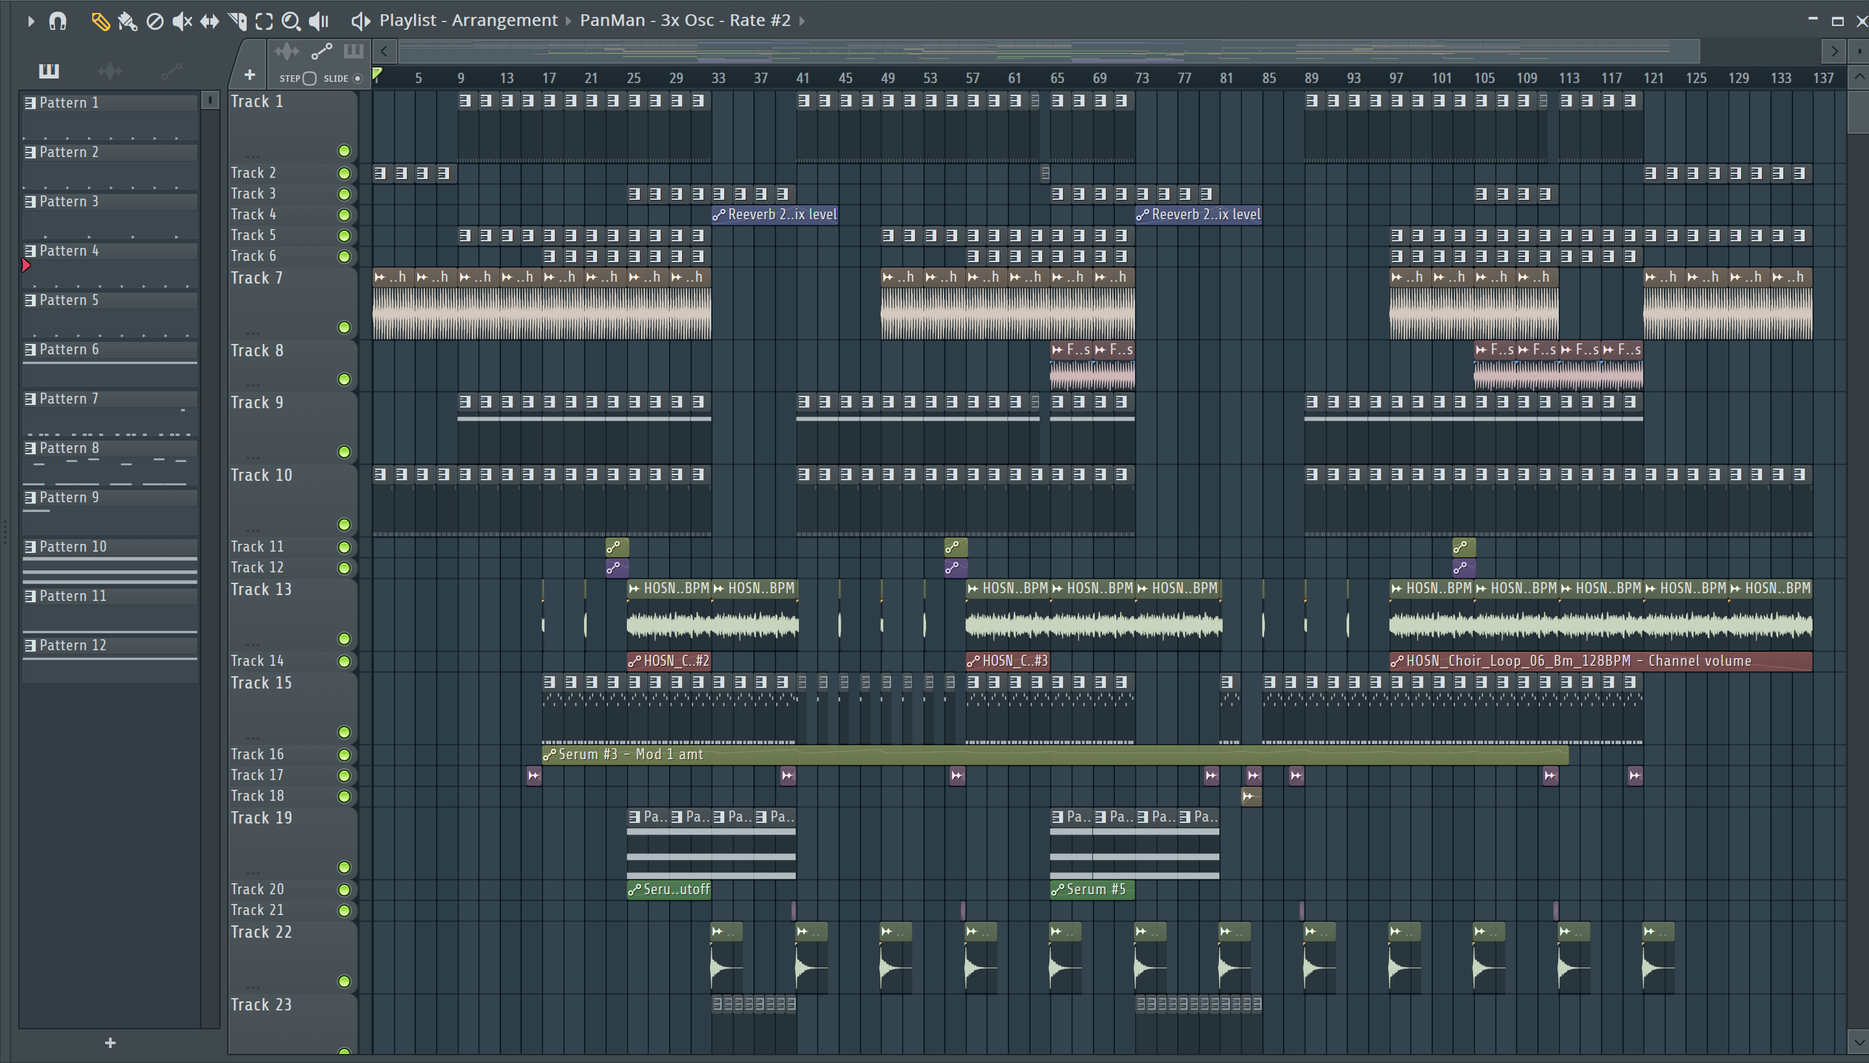Open the HOSN_C..#2 clip menu icon
1869x1063 pixels.
click(x=635, y=661)
